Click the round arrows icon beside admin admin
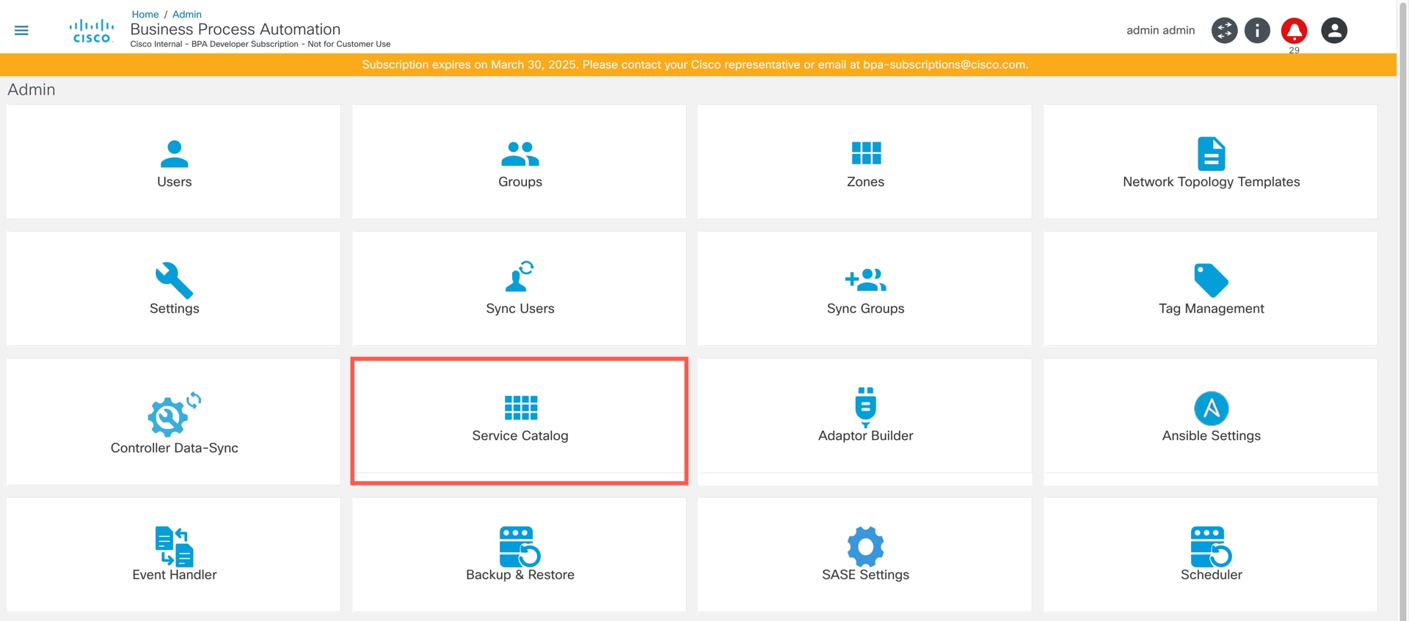 click(x=1224, y=30)
